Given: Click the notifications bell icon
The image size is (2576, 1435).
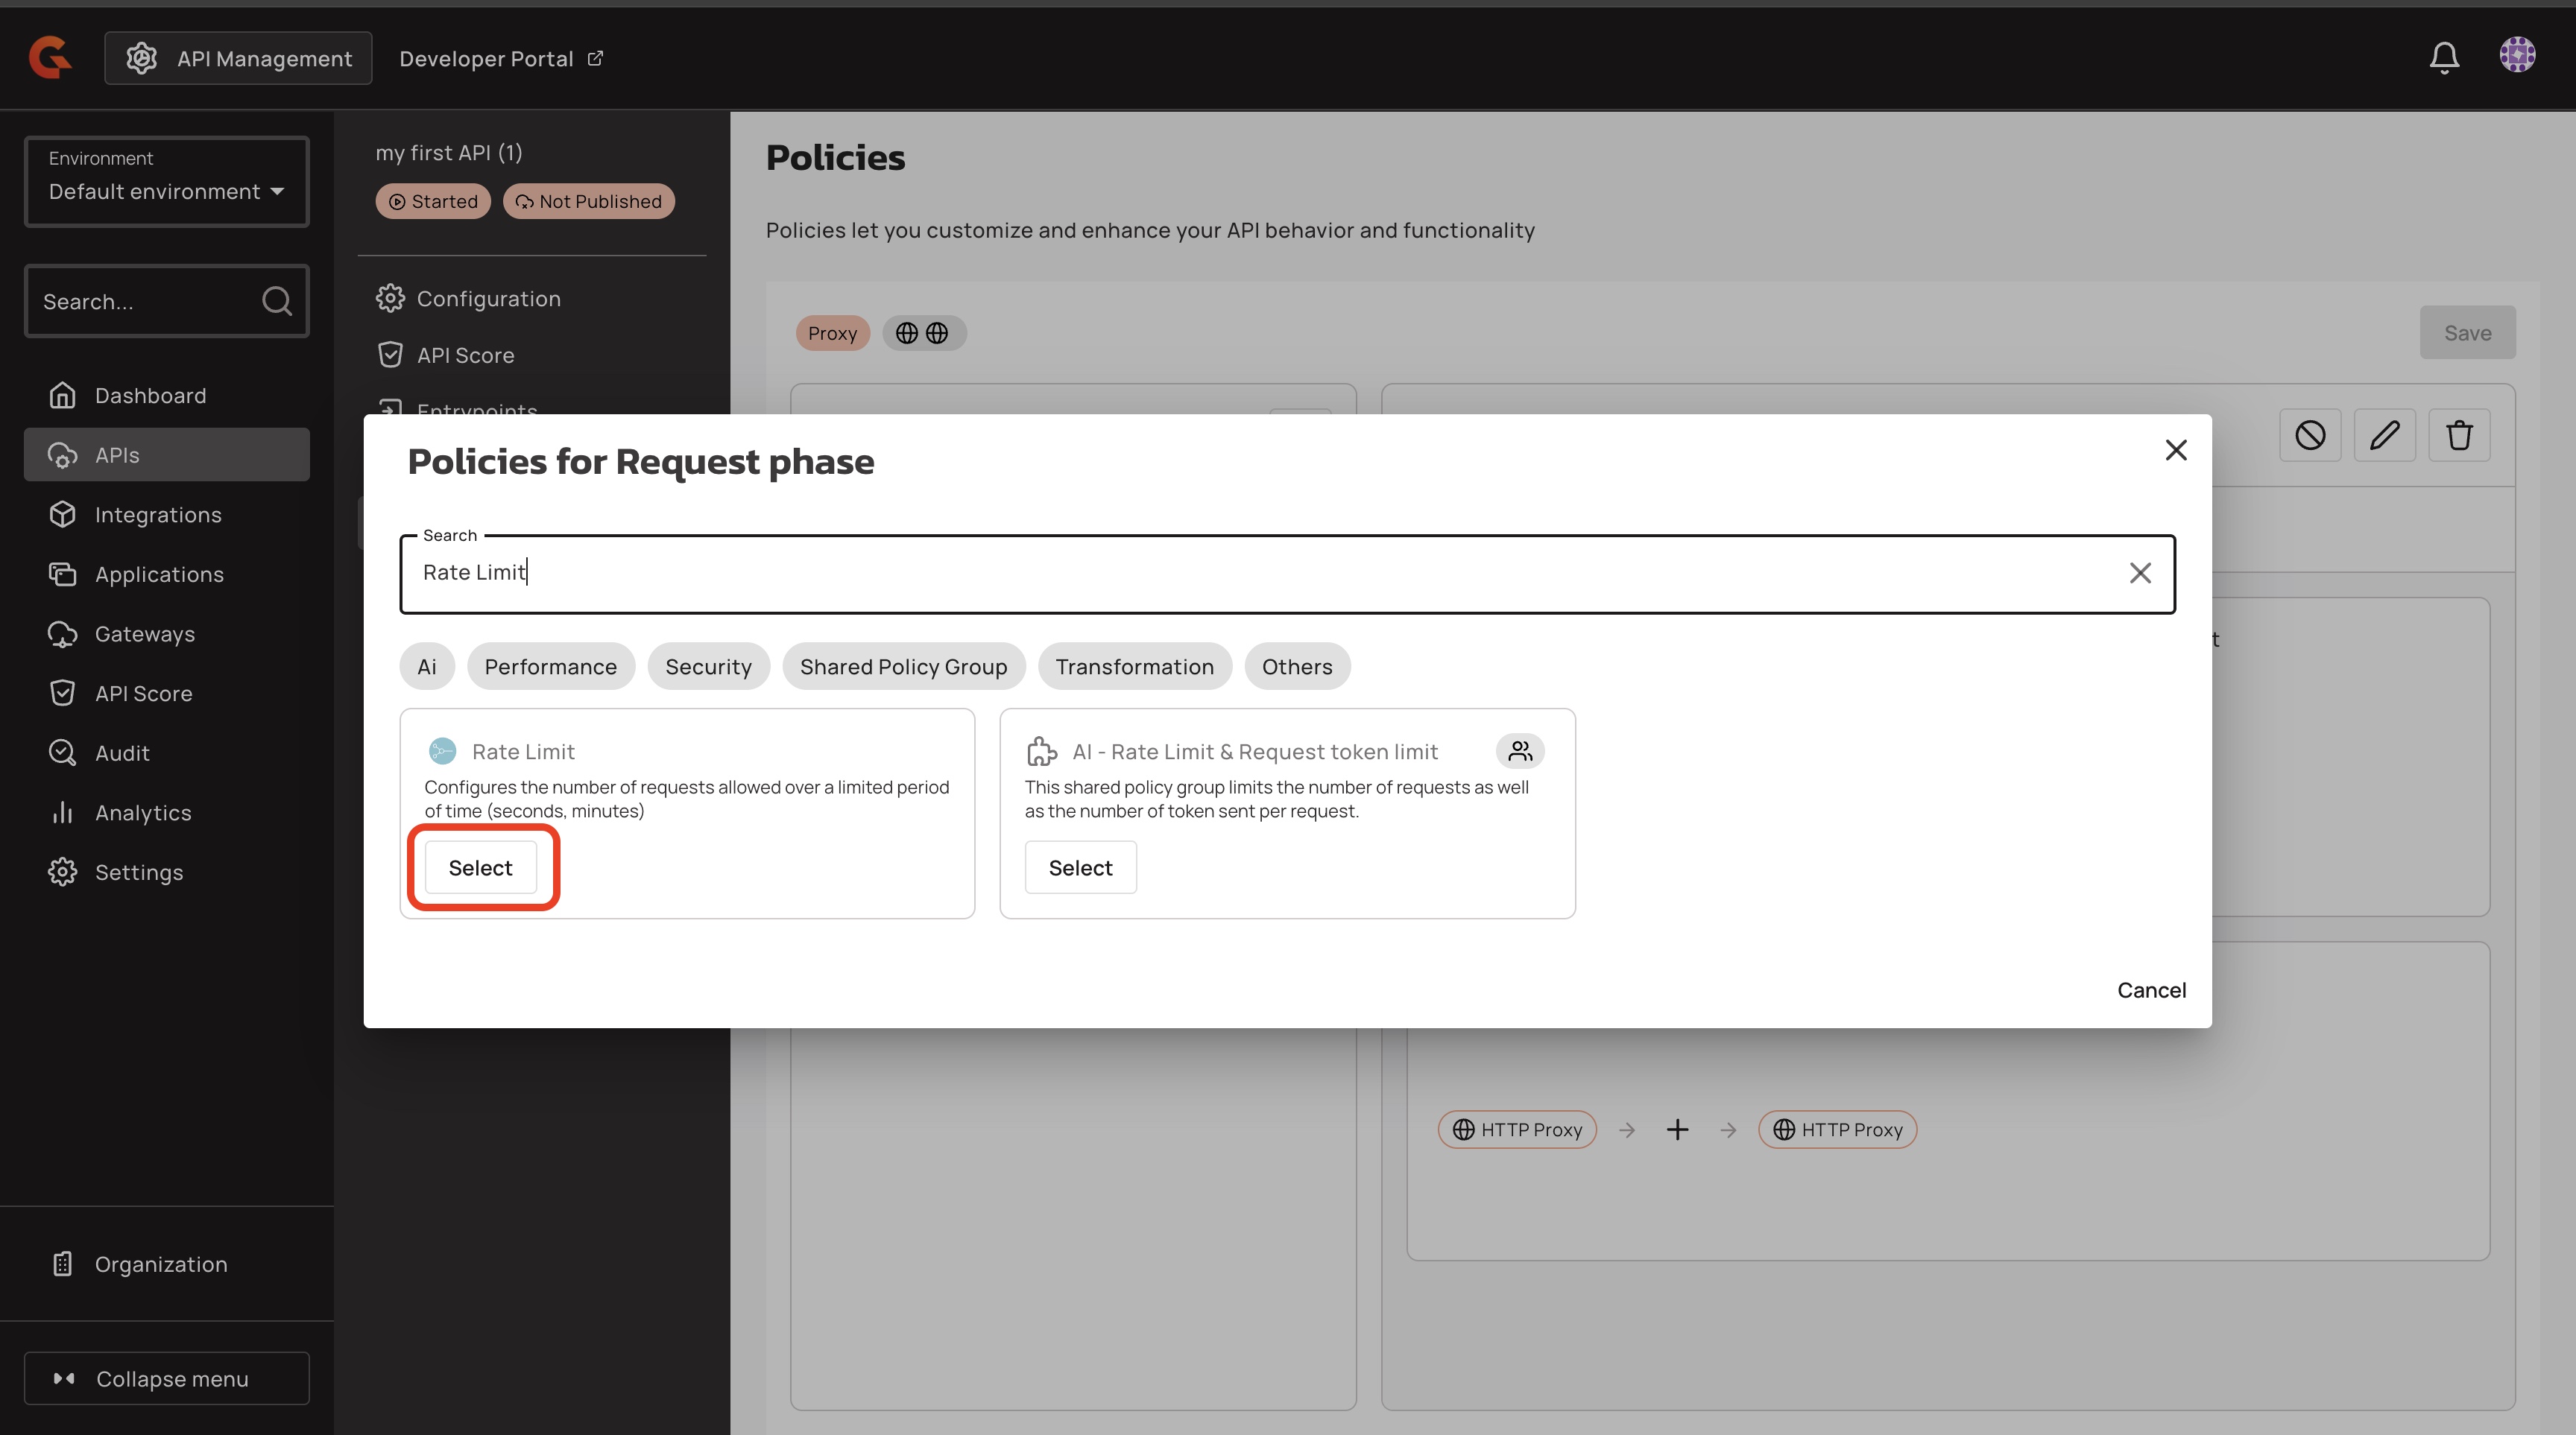Looking at the screenshot, I should click(x=2443, y=57).
